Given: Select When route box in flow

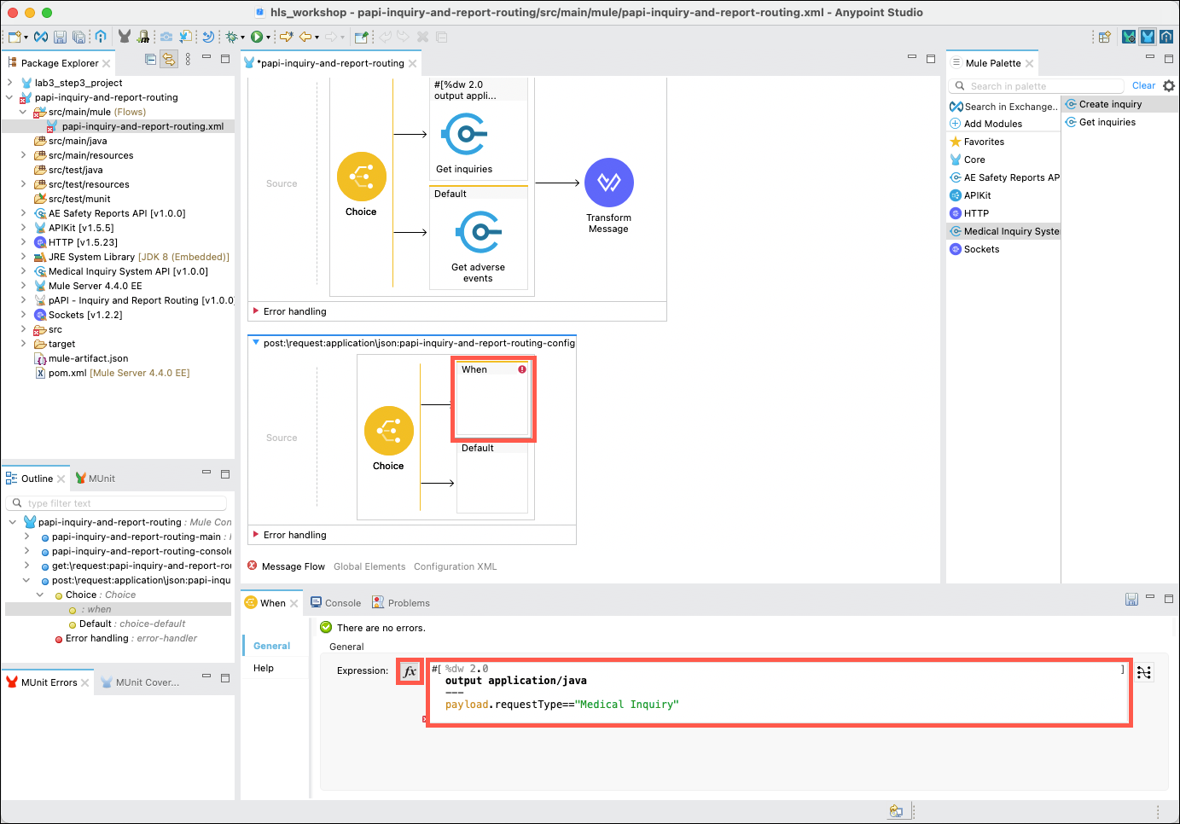Looking at the screenshot, I should coord(493,398).
